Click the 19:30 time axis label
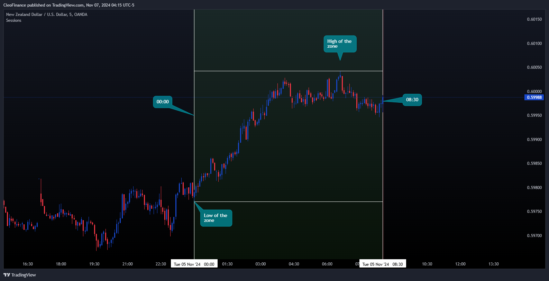Screen dimensions: 549x281 tap(94, 264)
